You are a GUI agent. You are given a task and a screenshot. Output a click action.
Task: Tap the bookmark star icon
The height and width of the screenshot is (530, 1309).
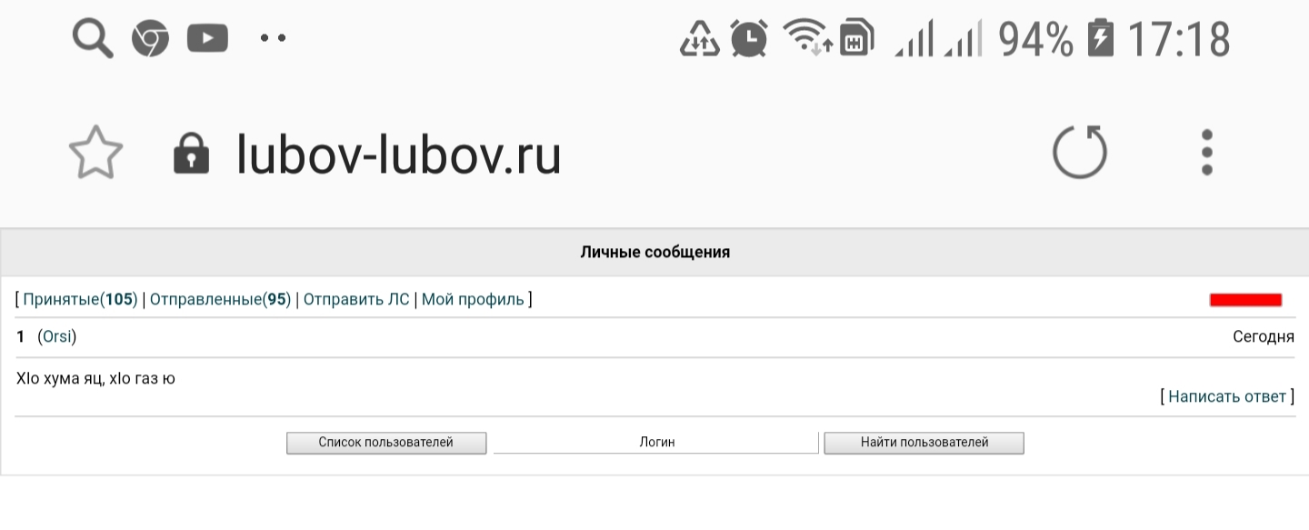95,153
